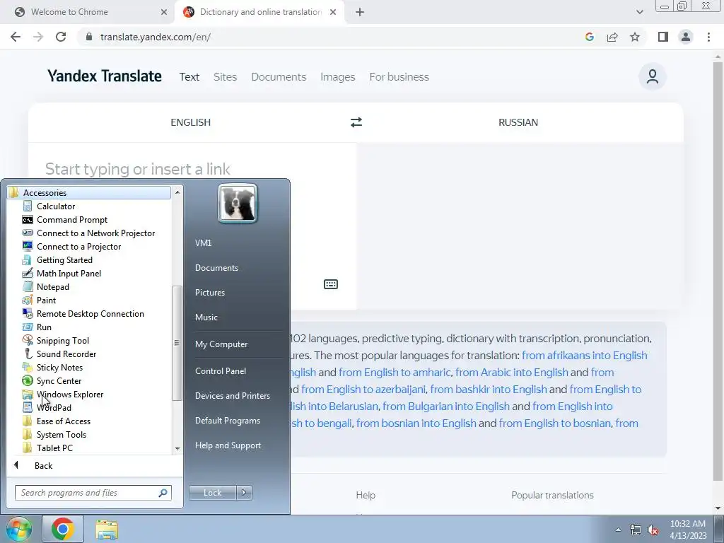The height and width of the screenshot is (543, 724).
Task: Click the translation text input area
Action: pyautogui.click(x=192, y=226)
